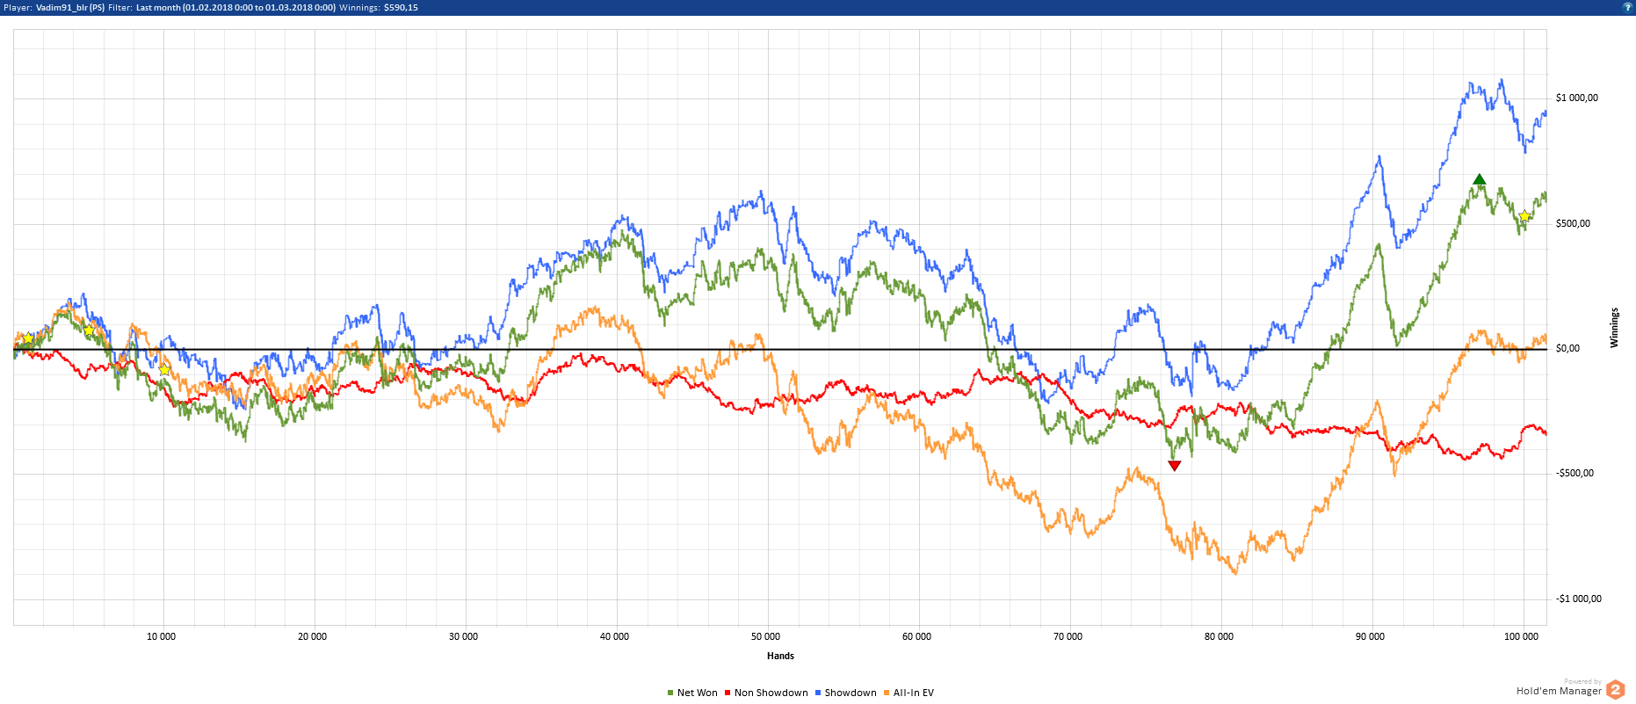Click the Net Won green legend swatch

pos(670,693)
